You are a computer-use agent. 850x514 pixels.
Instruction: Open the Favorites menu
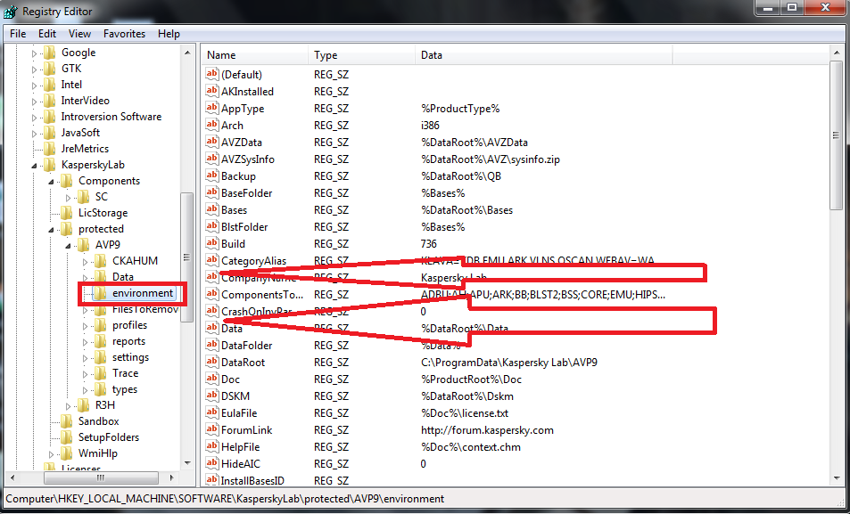click(x=124, y=34)
